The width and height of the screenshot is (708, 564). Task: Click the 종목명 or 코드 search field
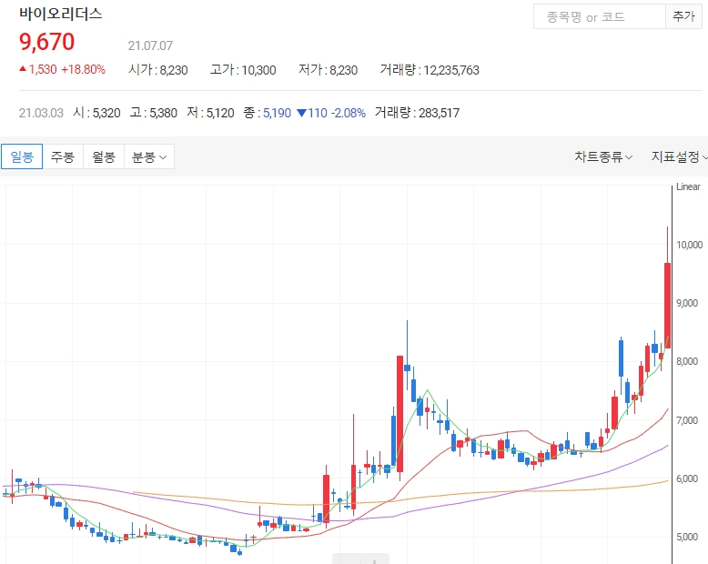coord(599,16)
